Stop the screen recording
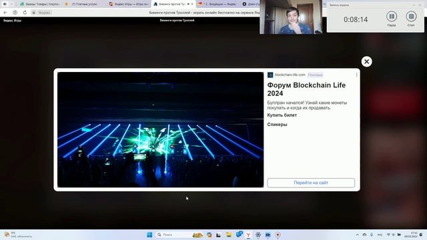Screen dimensions: 427x240 (411, 17)
